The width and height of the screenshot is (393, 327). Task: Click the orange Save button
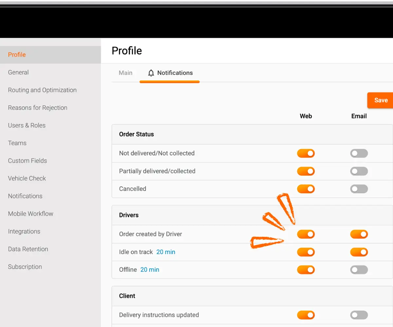pos(381,100)
